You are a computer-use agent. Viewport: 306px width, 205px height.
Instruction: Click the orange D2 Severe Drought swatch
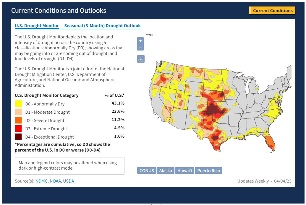click(18, 120)
